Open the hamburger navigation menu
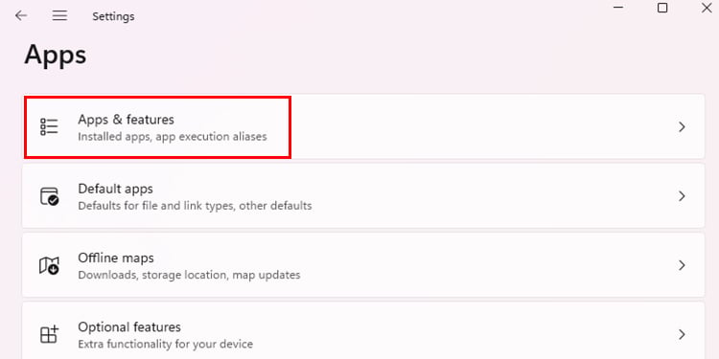 pos(59,16)
